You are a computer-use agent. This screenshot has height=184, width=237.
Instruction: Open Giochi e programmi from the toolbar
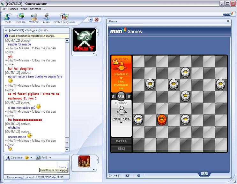tap(64, 18)
